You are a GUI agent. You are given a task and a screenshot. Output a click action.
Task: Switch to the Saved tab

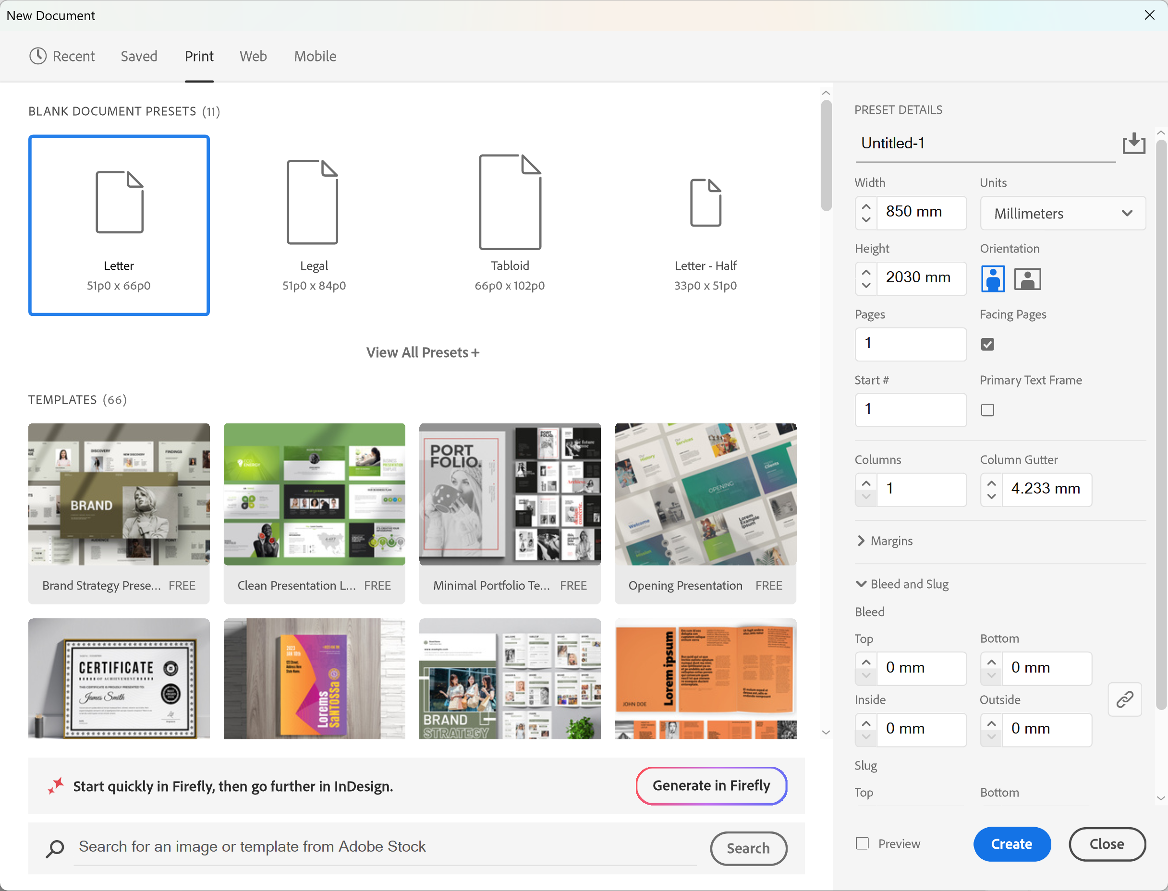(139, 56)
